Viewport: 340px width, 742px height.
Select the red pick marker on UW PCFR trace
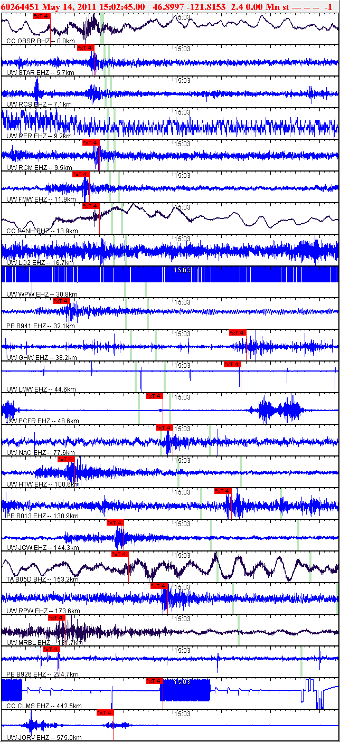pos(154,396)
